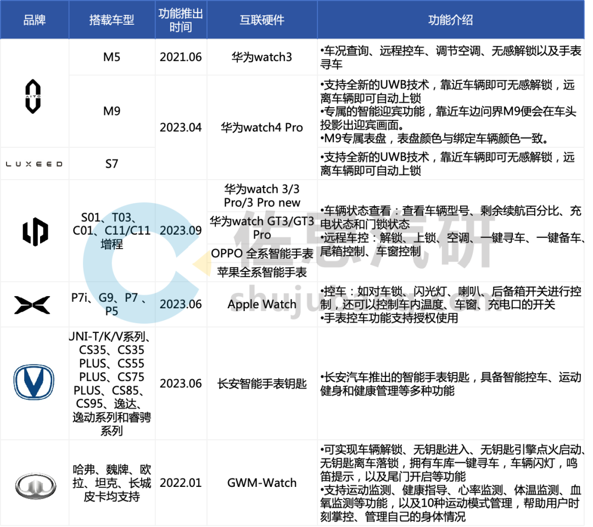Viewport: 593px width, 527px height.
Task: Click the M9 专属的智能迎宾功能 description
Action: (x=449, y=118)
